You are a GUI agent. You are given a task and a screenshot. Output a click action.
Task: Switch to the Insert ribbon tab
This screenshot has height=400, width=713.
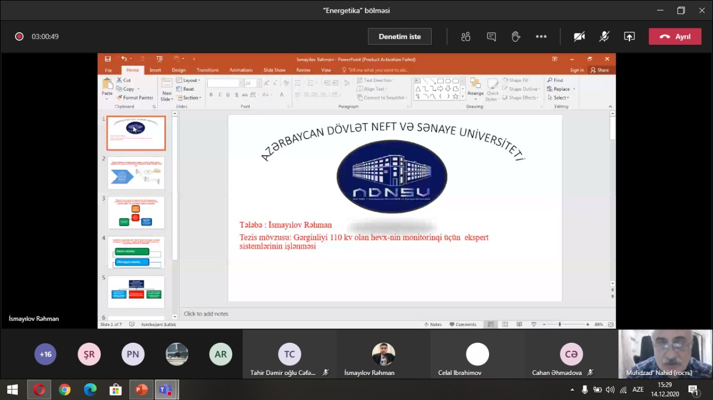[155, 70]
